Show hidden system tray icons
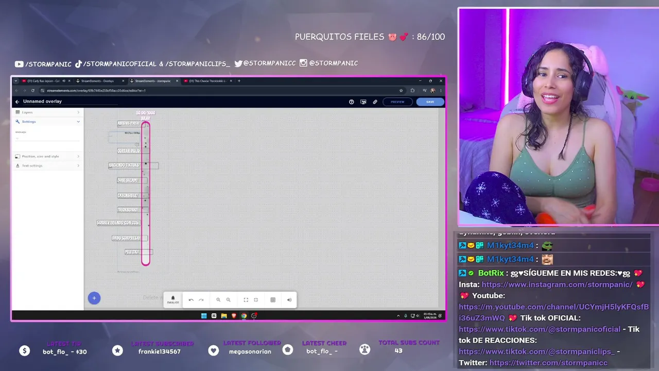Screen dimensions: 659x371 398,316
